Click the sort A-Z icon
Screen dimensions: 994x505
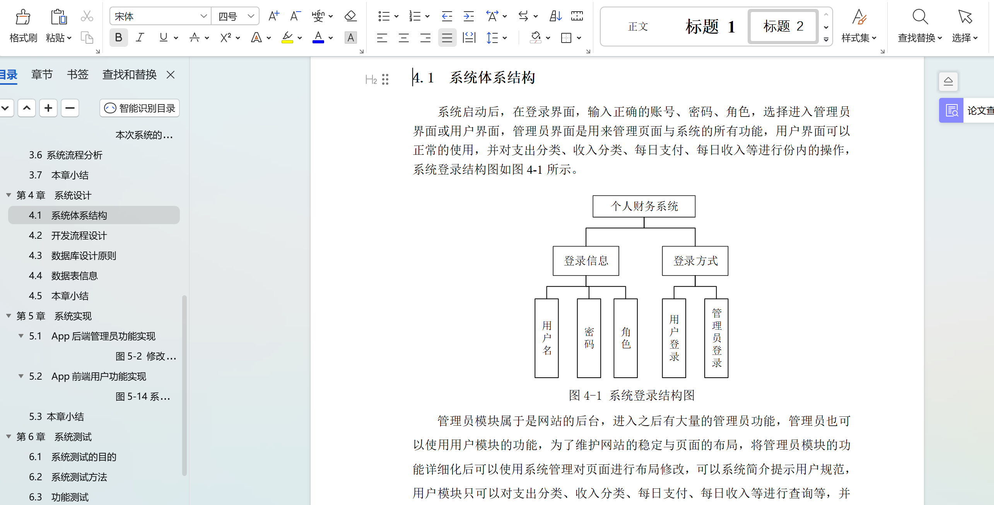tap(555, 16)
